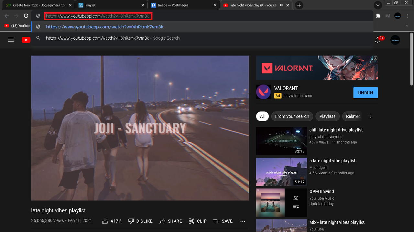Open the playvalorant.com ad link
This screenshot has height=232, width=414.
298,96
